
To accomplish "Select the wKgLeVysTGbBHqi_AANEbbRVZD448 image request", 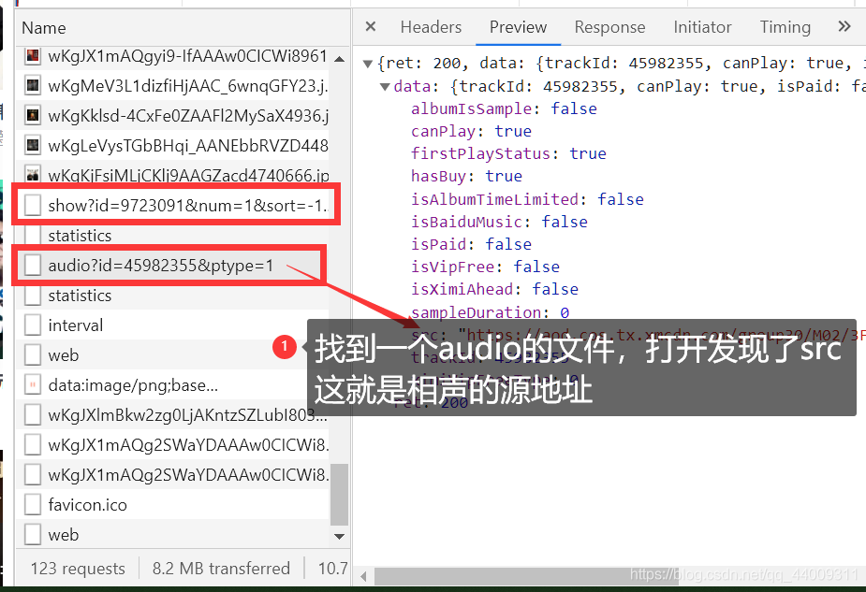I will [172, 145].
